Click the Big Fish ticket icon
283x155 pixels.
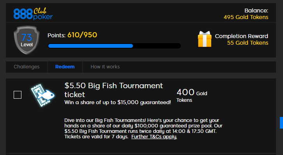(42, 95)
